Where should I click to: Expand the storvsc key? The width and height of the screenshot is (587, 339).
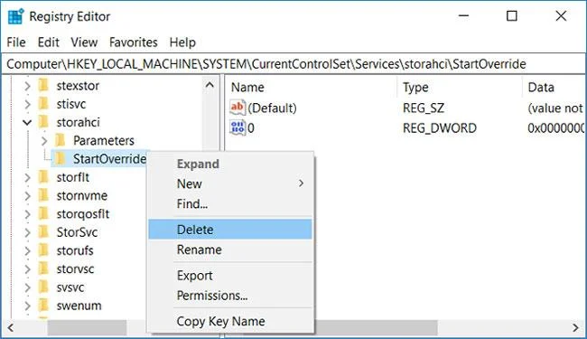click(27, 269)
